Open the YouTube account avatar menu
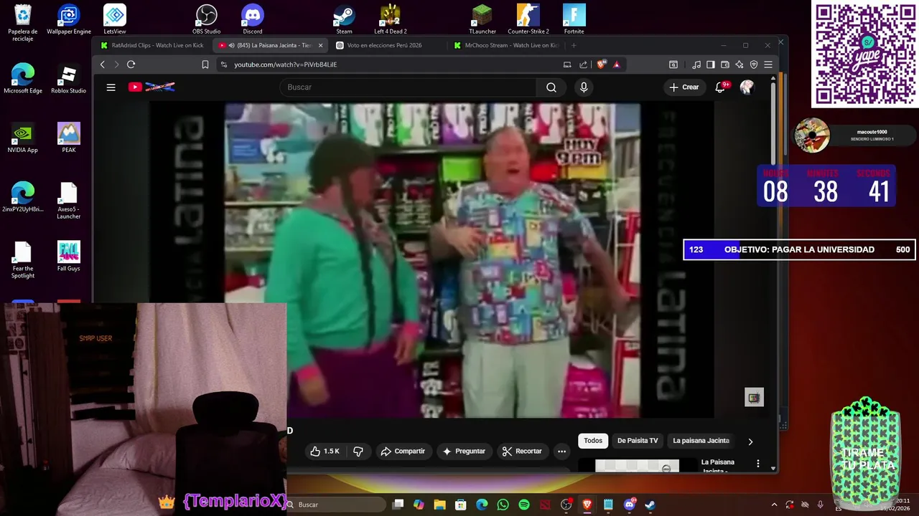 pyautogui.click(x=747, y=87)
